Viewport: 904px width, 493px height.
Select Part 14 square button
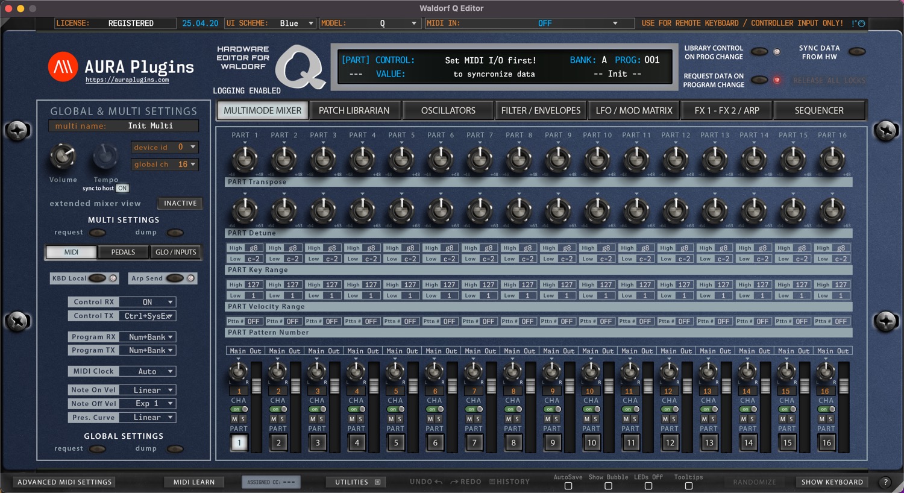click(x=749, y=442)
